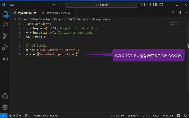Screen dimensions: 189x118
Task: Change the CRLF line ending setting
Action: [x=156, y=115]
